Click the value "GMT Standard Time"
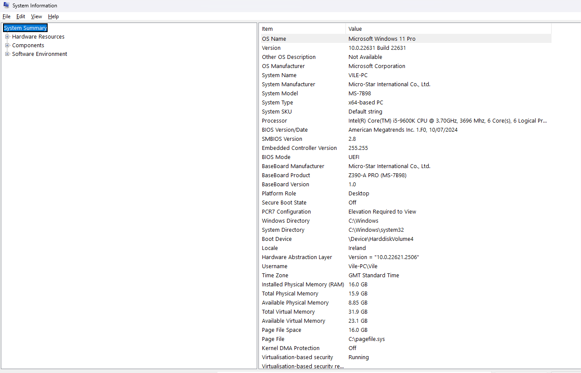Screen dimensions: 581x373 374,276
